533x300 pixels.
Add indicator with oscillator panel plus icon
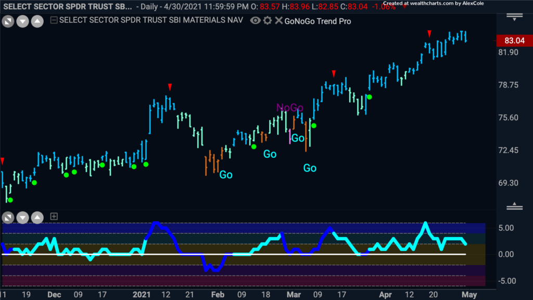(x=54, y=216)
